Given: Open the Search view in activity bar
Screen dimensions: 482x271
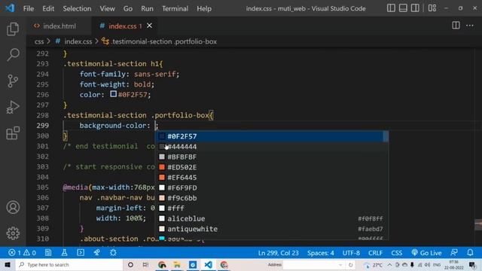Looking at the screenshot, I should pos(13,55).
